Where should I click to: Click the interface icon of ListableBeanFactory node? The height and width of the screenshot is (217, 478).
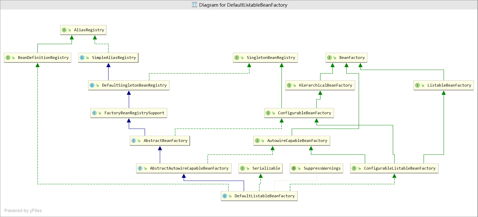click(417, 85)
